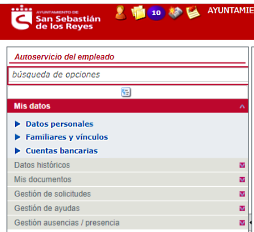Open the Cuentas bancarias link

(x=62, y=151)
